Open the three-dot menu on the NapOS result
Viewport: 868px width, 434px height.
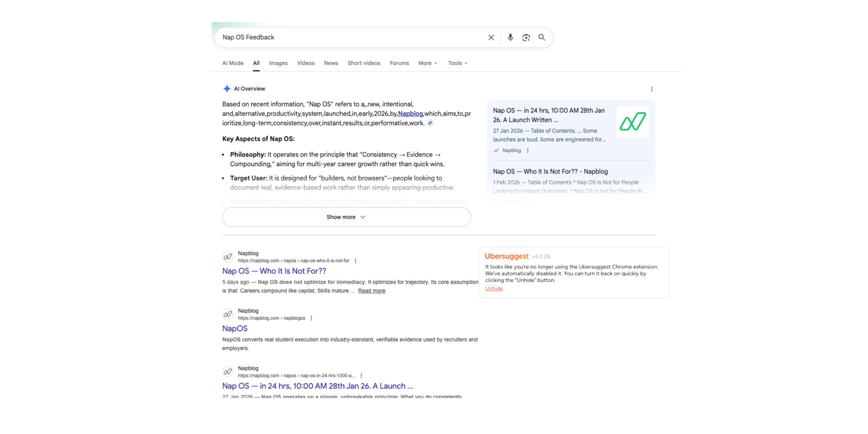[311, 318]
